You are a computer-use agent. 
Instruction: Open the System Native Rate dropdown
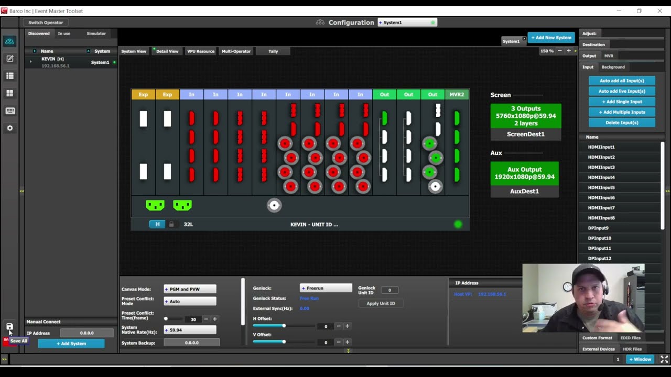tap(190, 330)
